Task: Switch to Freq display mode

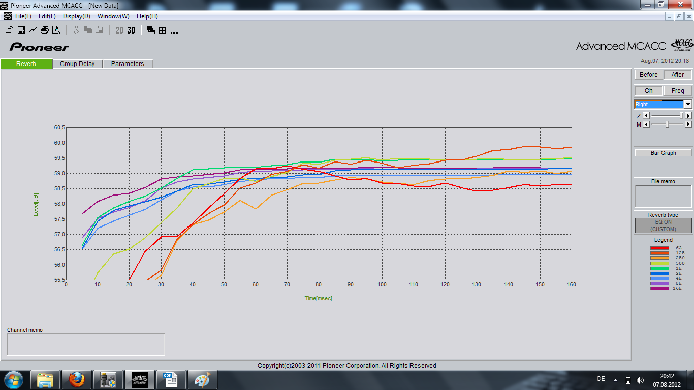Action: point(678,91)
